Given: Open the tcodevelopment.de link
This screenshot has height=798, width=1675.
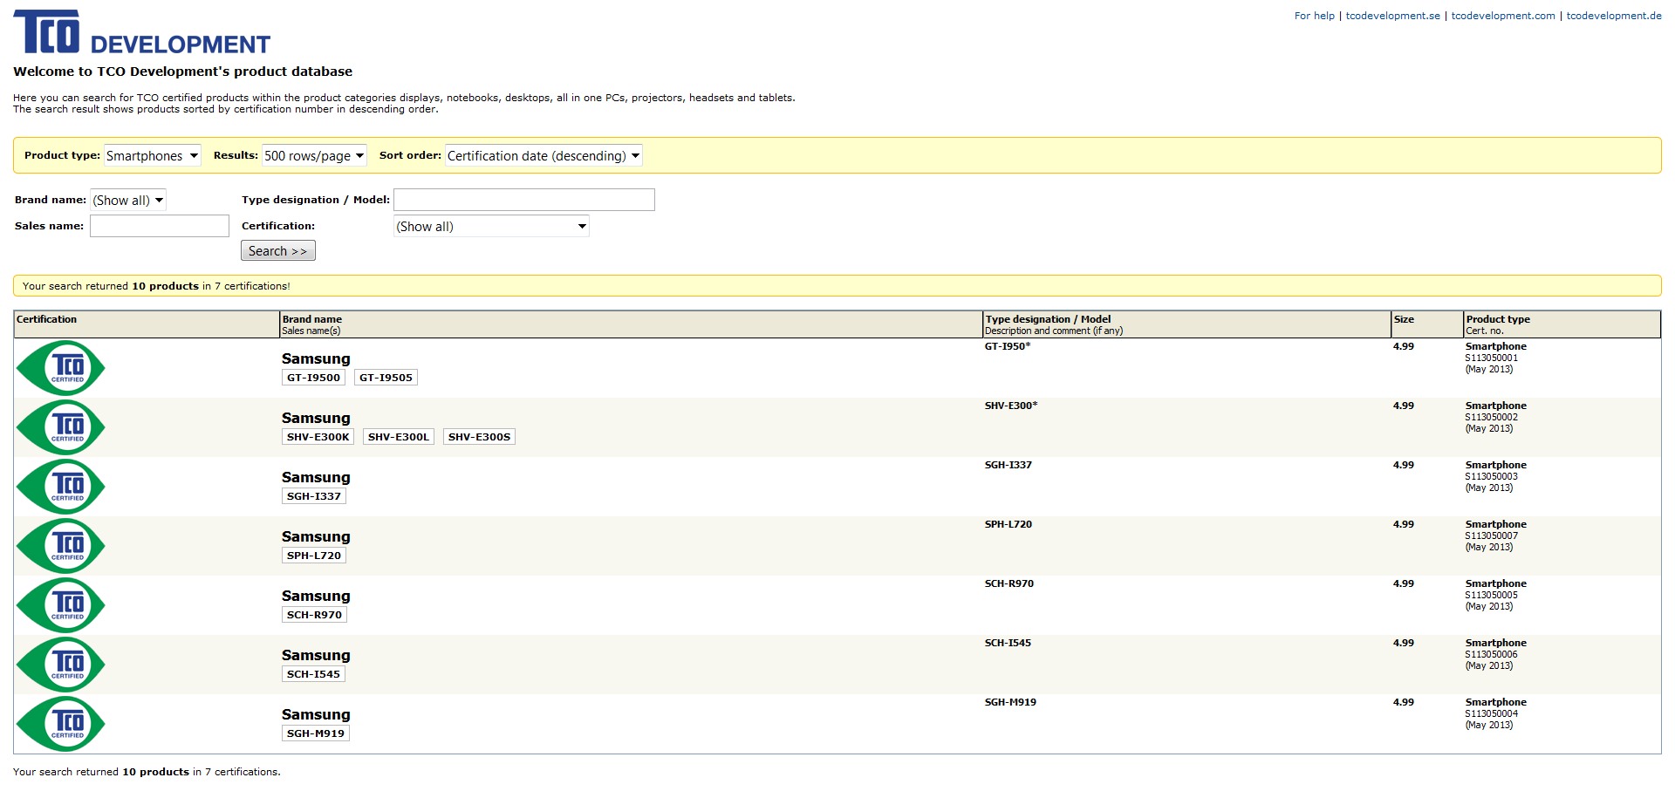Looking at the screenshot, I should [1614, 16].
